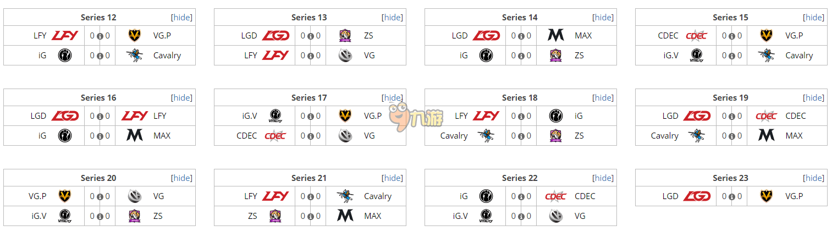Hide the Series 12 match box
Screen dimensions: 832x231
pyautogui.click(x=182, y=18)
